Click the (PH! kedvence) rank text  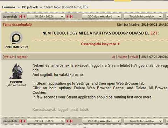pyautogui.click(x=16, y=85)
